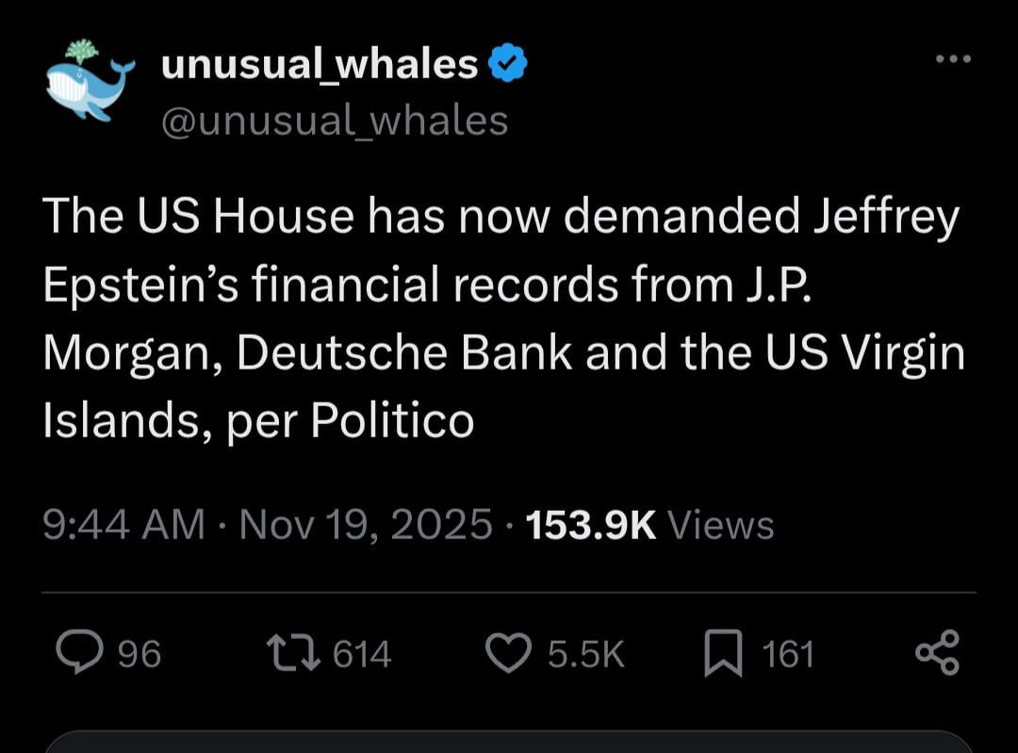1018x753 pixels.
Task: Open the three-dot more options menu
Action: coord(952,59)
